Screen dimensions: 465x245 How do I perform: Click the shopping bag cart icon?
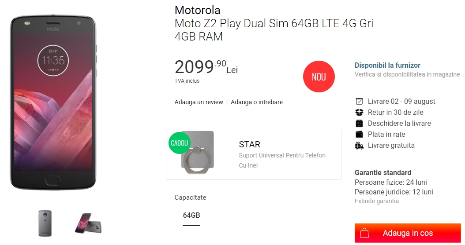pos(364,233)
